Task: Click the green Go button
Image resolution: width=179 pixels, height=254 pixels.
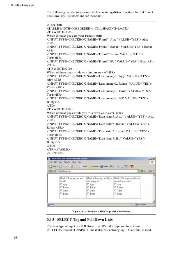Action: pyautogui.click(x=143, y=171)
